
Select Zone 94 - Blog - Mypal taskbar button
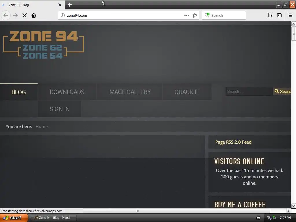[53, 218]
